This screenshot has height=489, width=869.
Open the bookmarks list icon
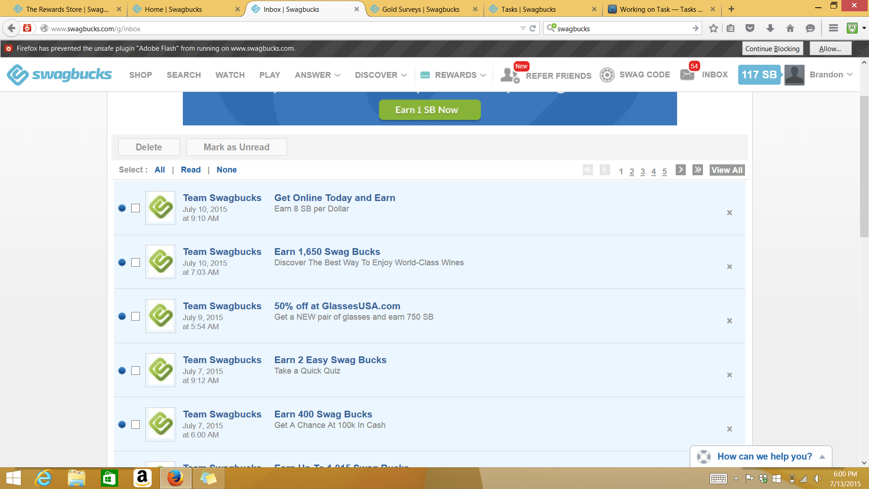click(x=731, y=28)
